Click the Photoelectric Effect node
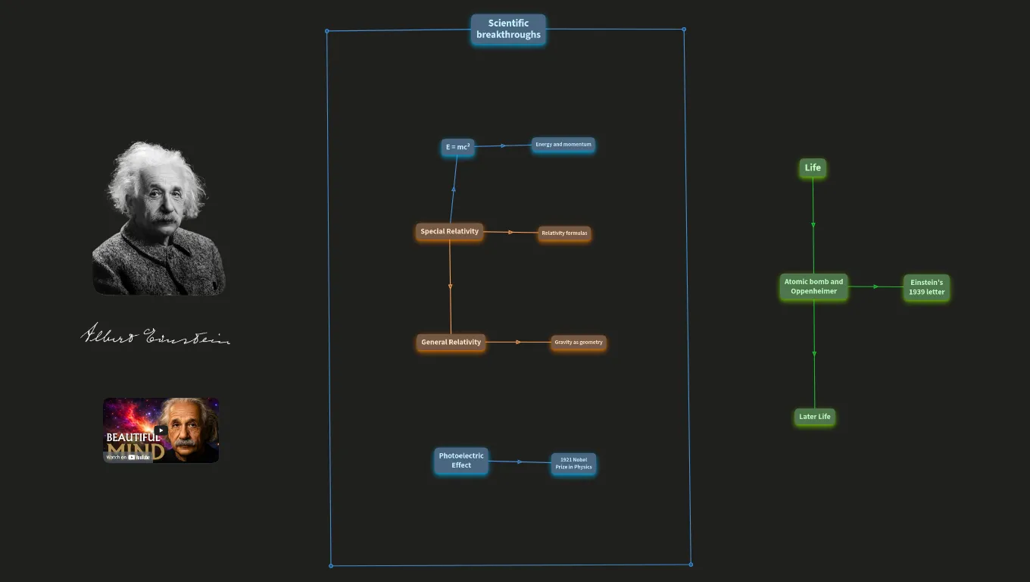 coord(461,461)
